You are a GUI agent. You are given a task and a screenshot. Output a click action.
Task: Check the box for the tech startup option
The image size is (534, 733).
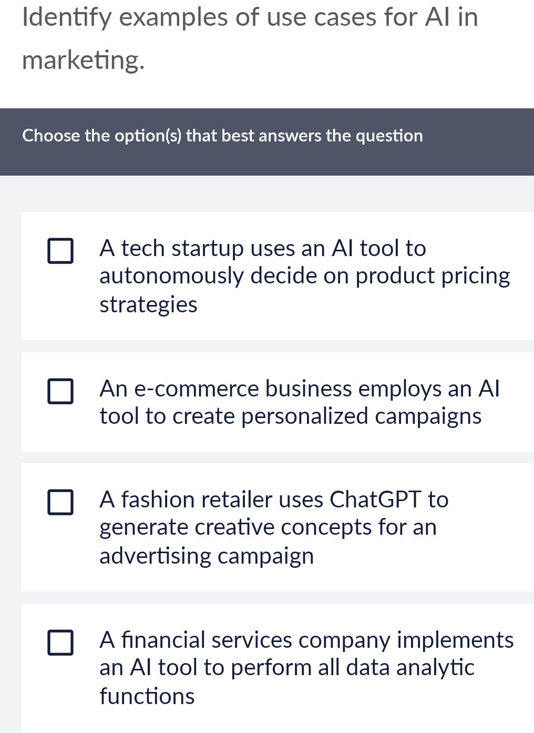60,250
